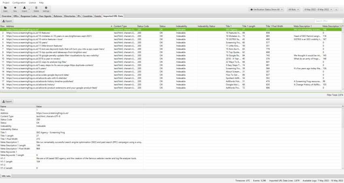Select the row for /accurate-google-keyword-data/

pyautogui.click(x=171, y=75)
